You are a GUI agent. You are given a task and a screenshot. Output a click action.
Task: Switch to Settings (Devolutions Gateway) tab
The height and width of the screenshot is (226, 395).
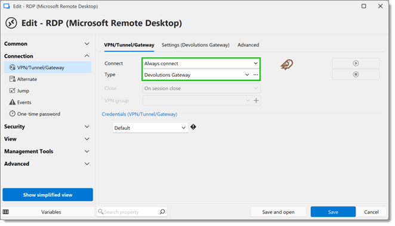point(196,45)
